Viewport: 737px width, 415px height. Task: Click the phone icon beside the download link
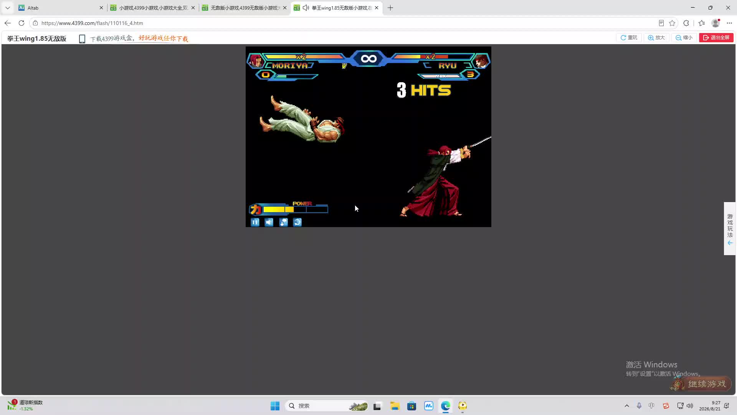[82, 39]
